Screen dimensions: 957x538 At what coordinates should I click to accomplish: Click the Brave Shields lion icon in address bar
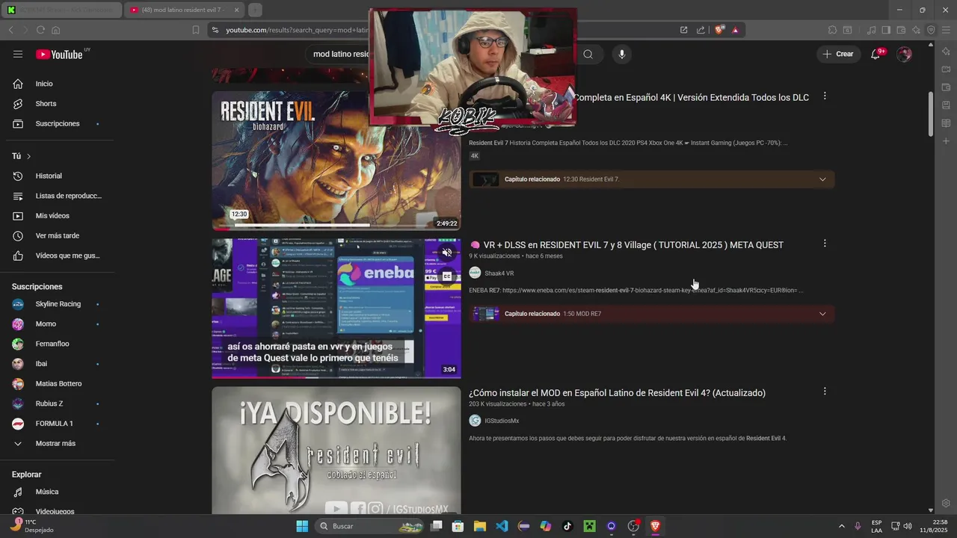pos(719,30)
